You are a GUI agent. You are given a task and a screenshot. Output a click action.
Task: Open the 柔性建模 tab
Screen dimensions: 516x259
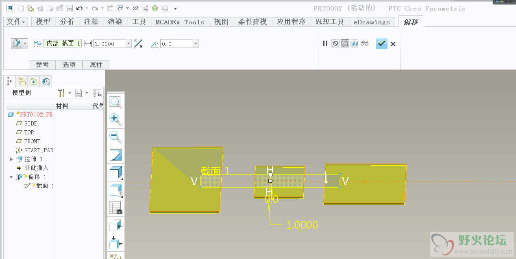pos(253,22)
